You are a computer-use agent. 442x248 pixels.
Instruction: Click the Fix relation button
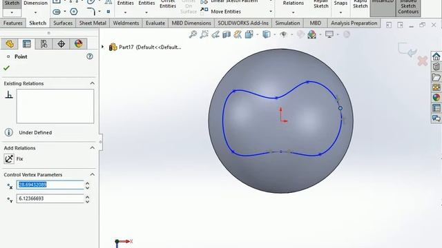(9, 159)
